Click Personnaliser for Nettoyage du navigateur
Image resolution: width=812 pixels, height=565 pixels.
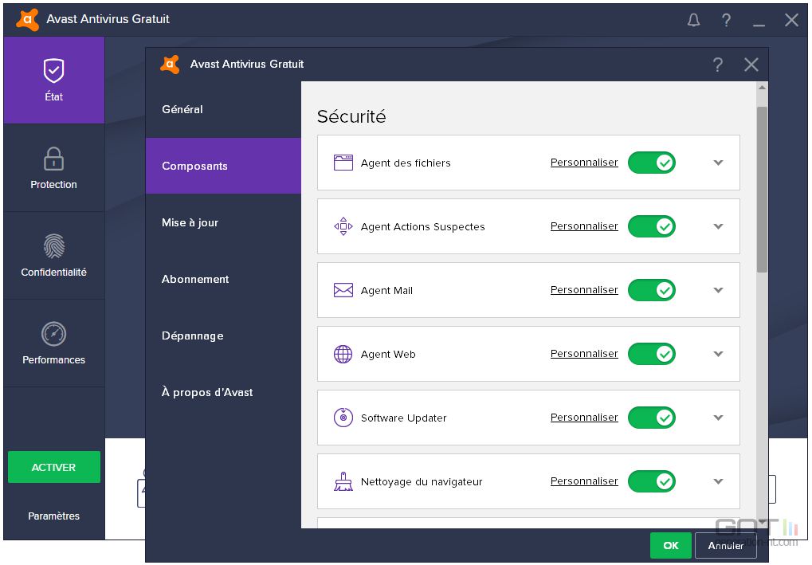point(584,481)
